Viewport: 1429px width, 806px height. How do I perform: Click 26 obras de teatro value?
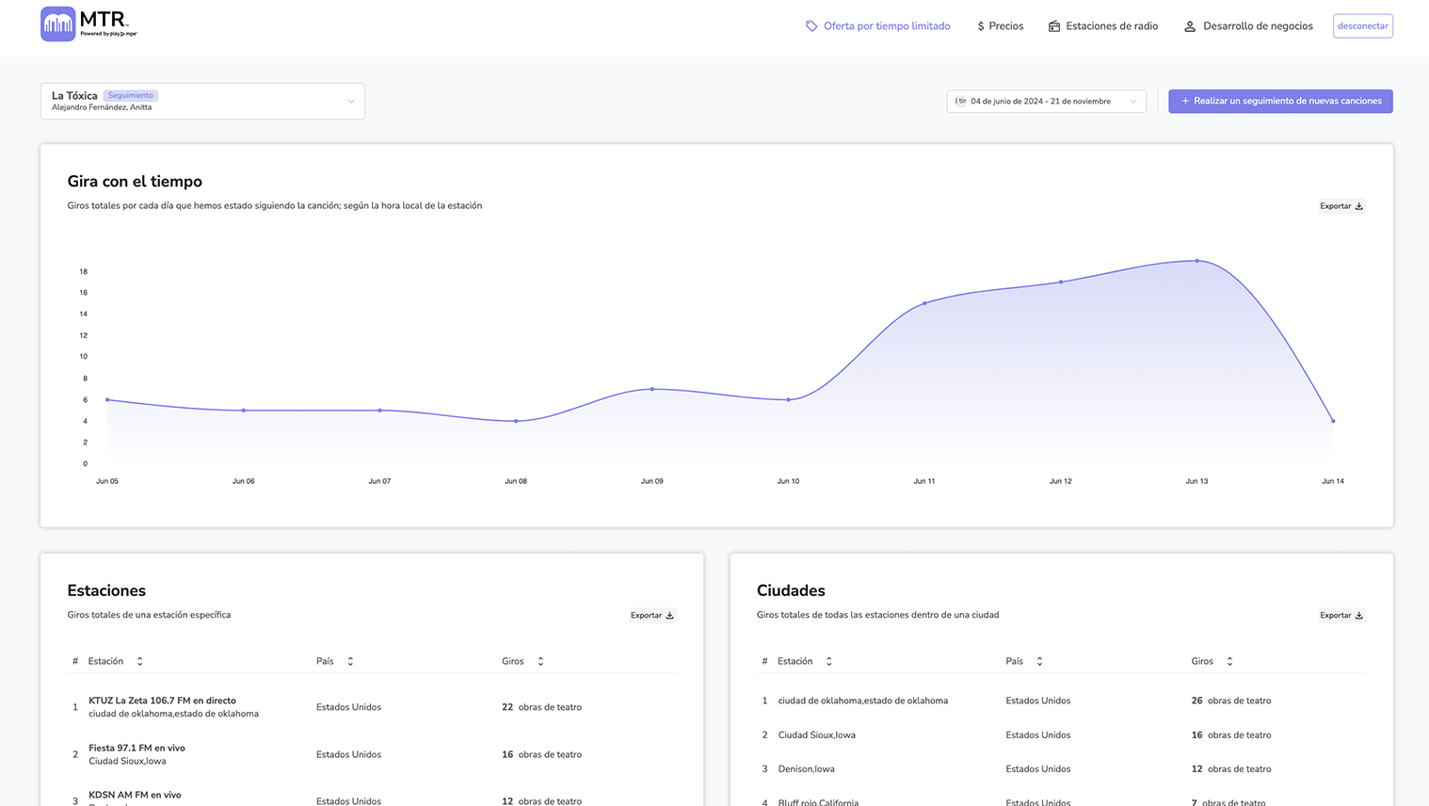[1230, 701]
